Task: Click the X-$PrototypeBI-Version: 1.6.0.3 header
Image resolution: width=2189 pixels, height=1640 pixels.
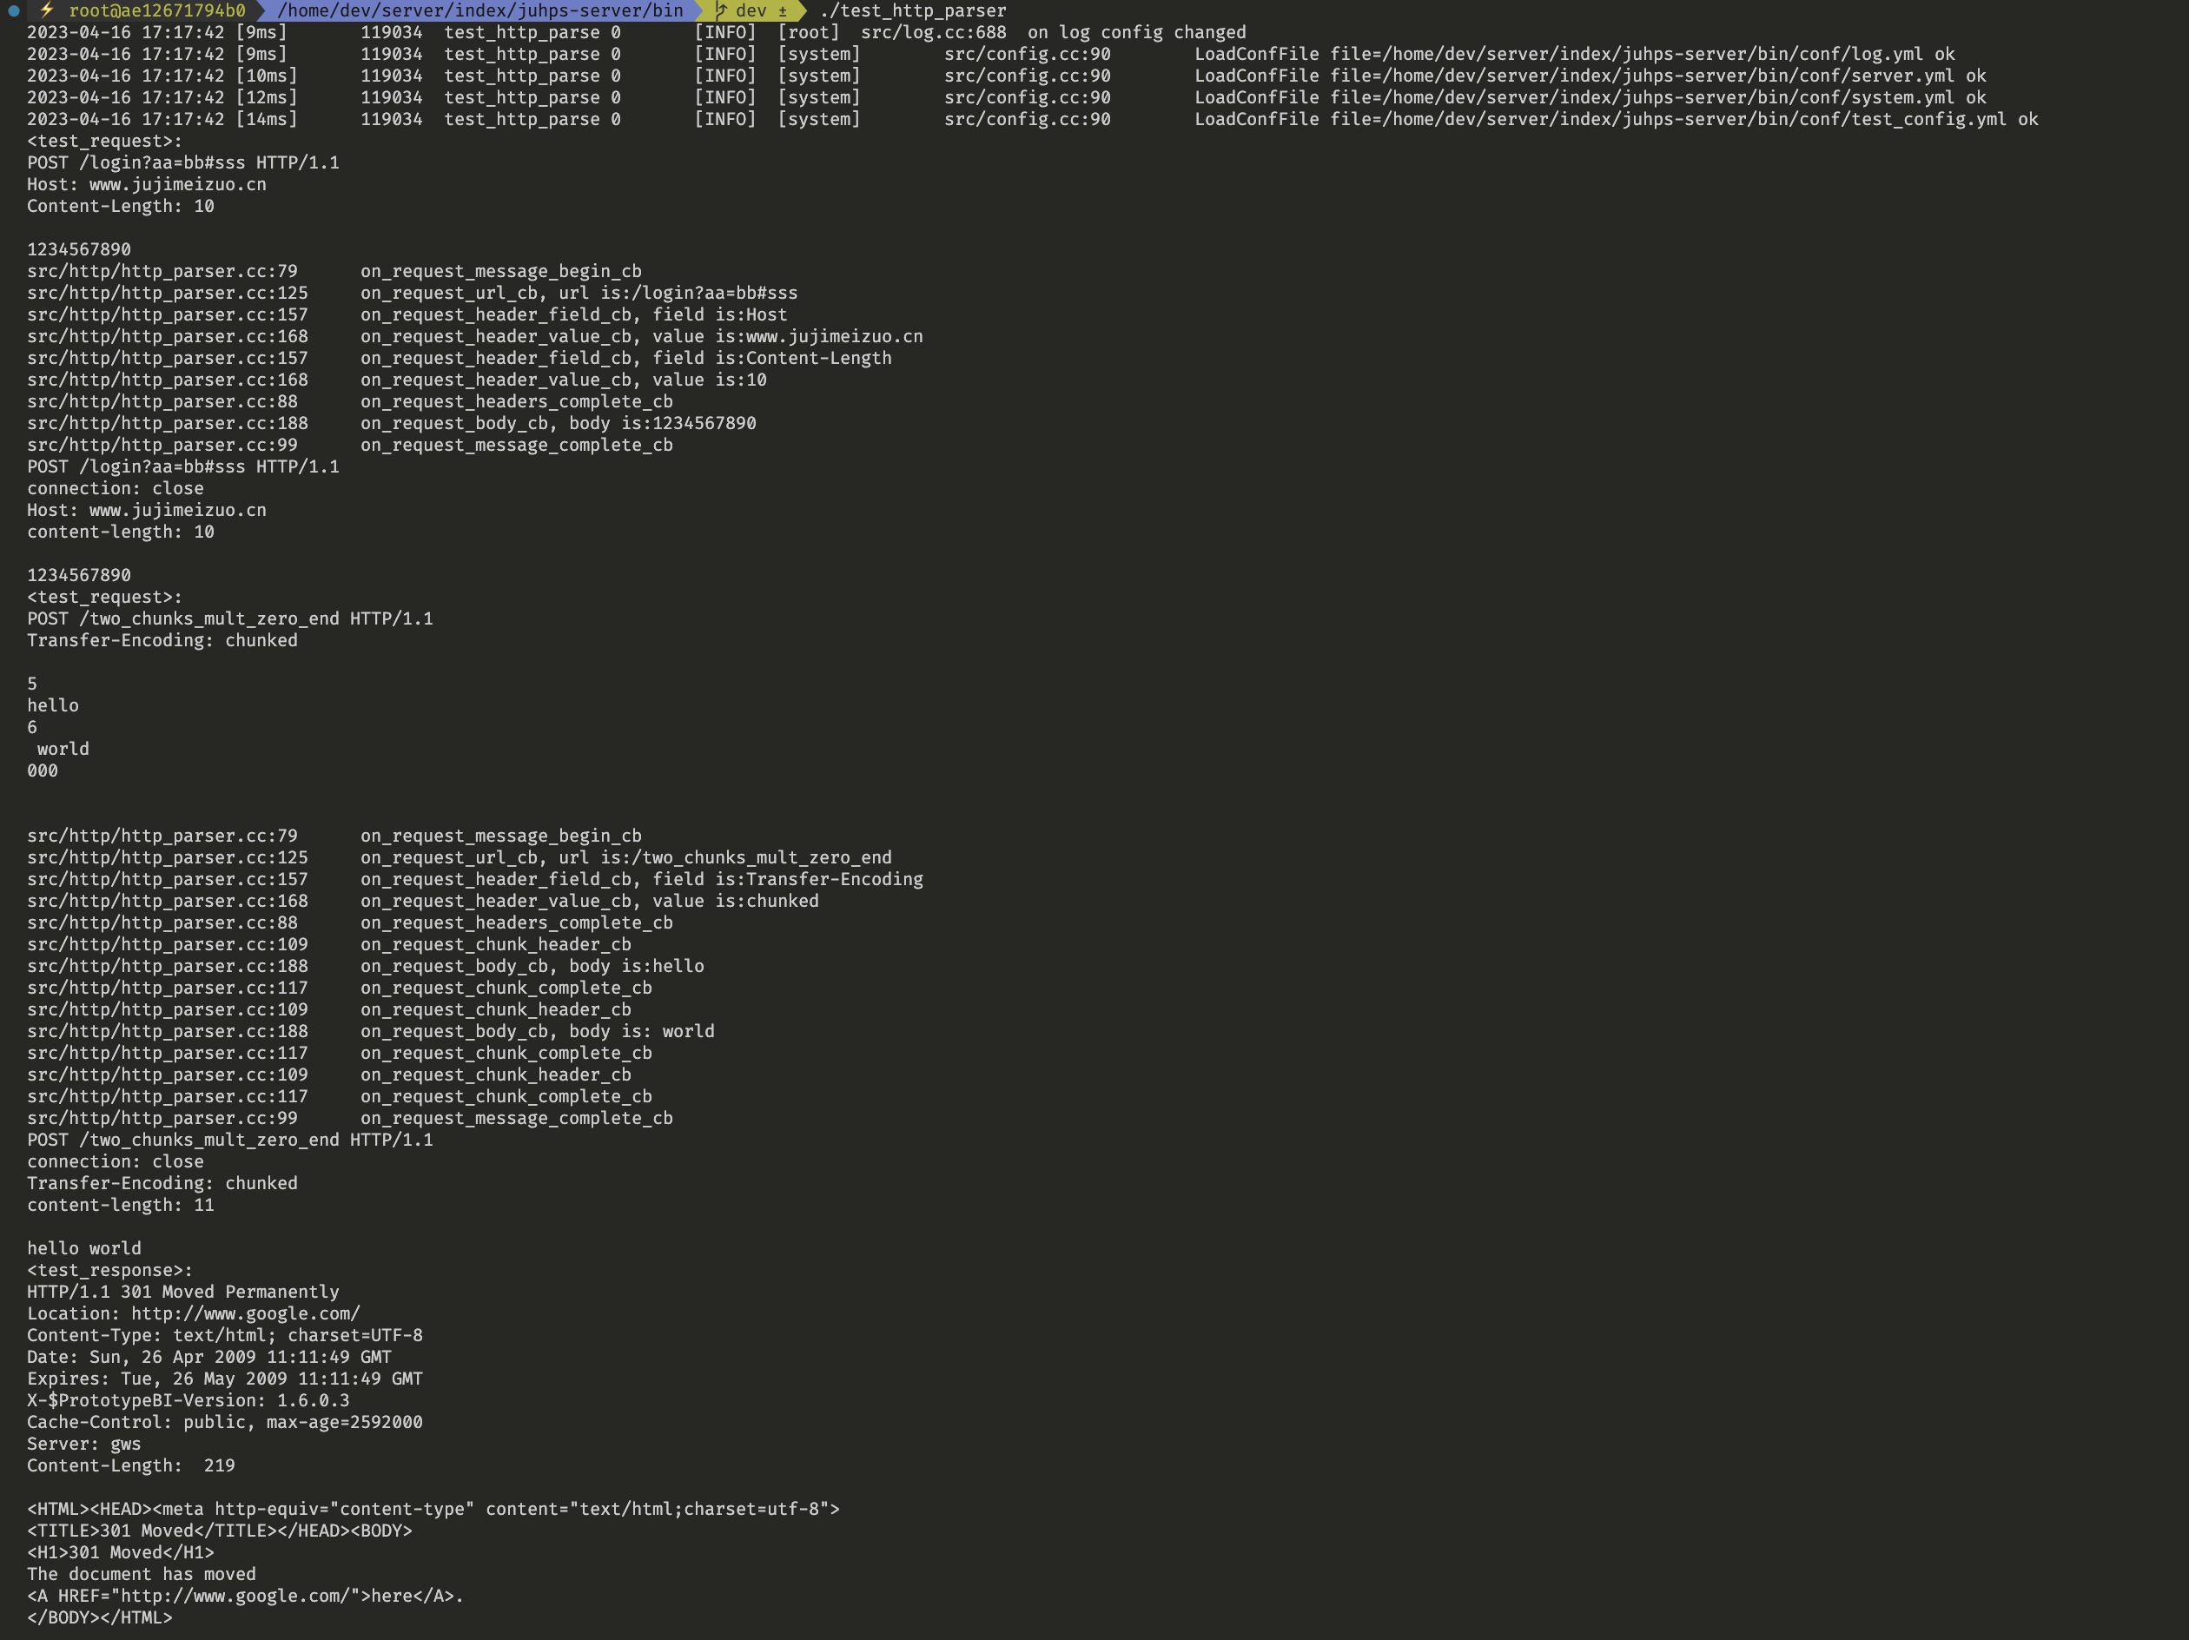Action: 188,1401
